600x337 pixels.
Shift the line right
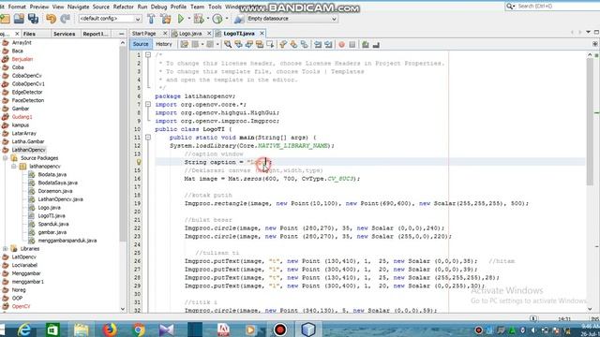[x=328, y=44]
